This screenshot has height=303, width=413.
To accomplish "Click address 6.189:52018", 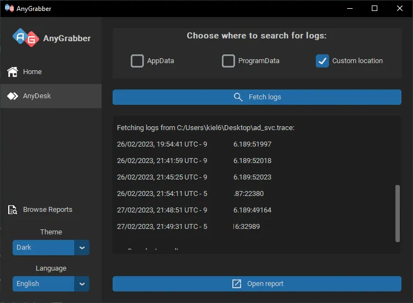I will click(x=252, y=161).
